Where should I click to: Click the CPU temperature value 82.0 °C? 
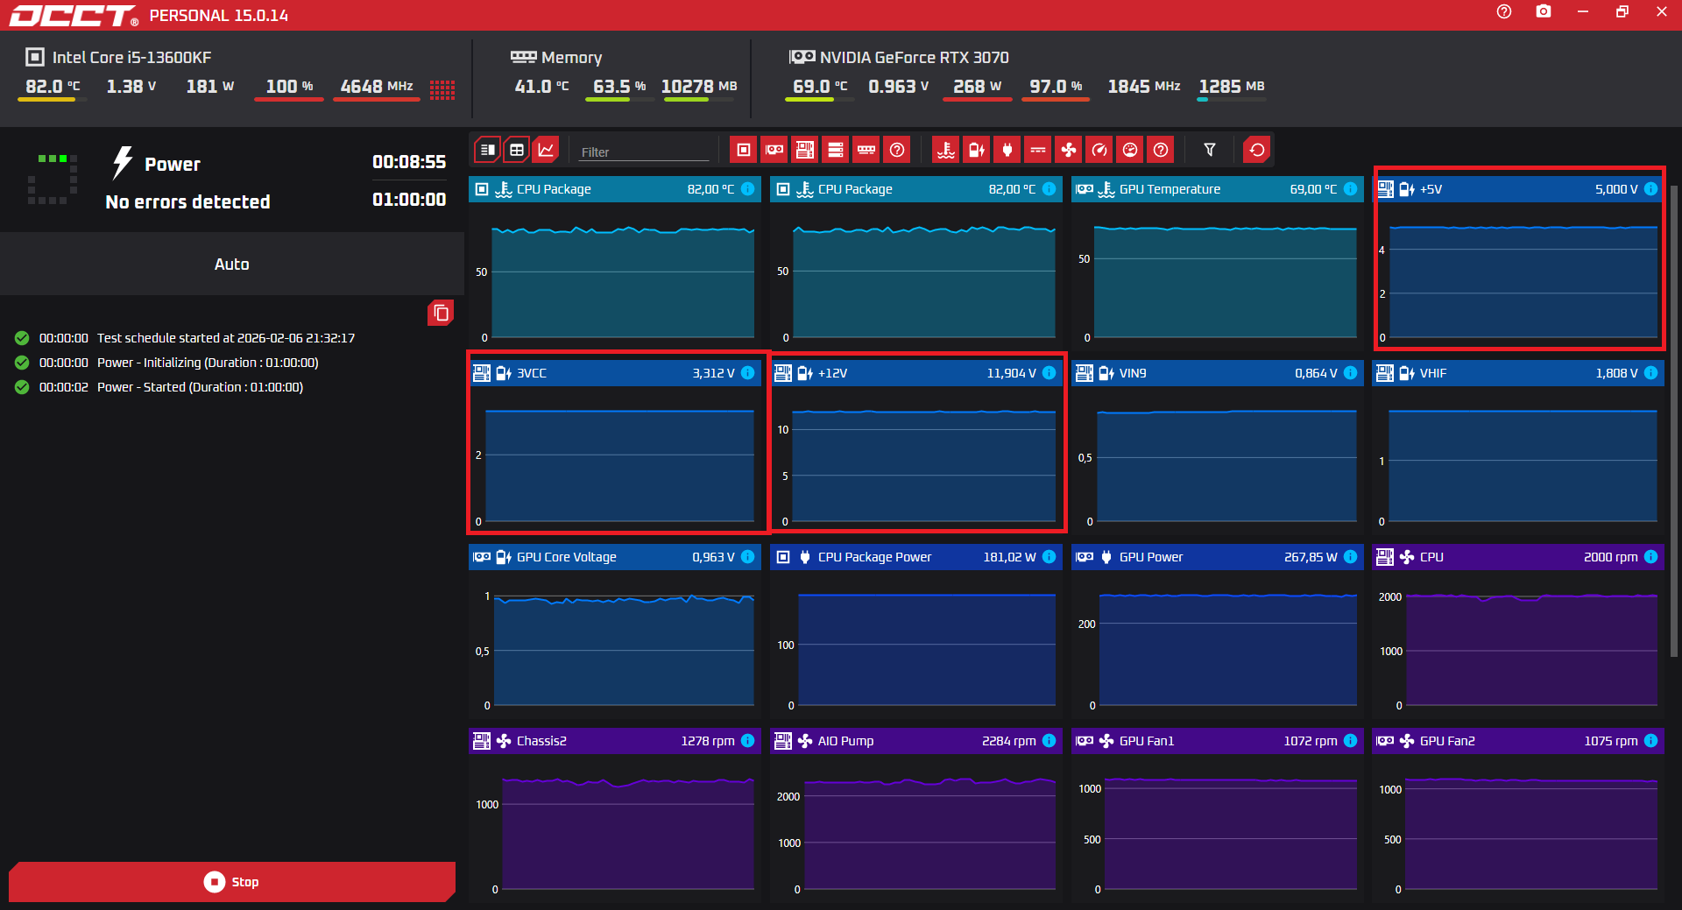point(53,86)
